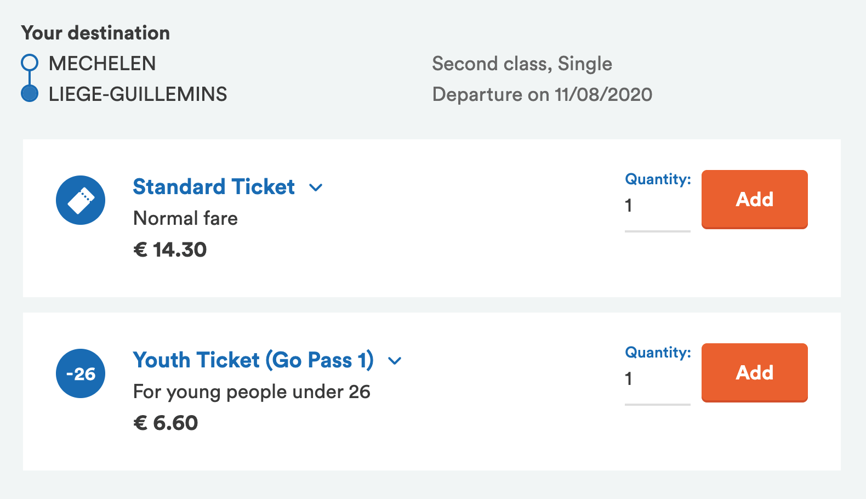Click the hollow origin circle beside MECHELEN
The height and width of the screenshot is (499, 866).
(30, 63)
